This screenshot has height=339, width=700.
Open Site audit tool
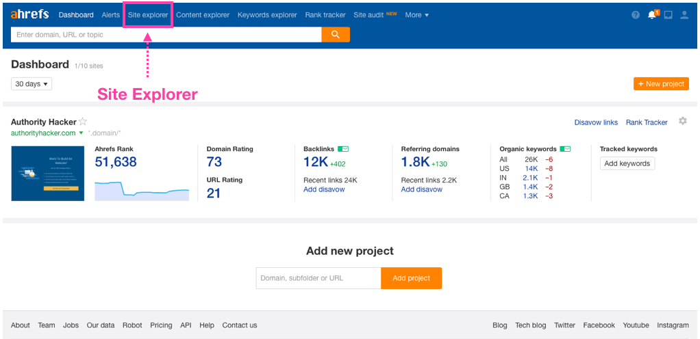pos(368,15)
